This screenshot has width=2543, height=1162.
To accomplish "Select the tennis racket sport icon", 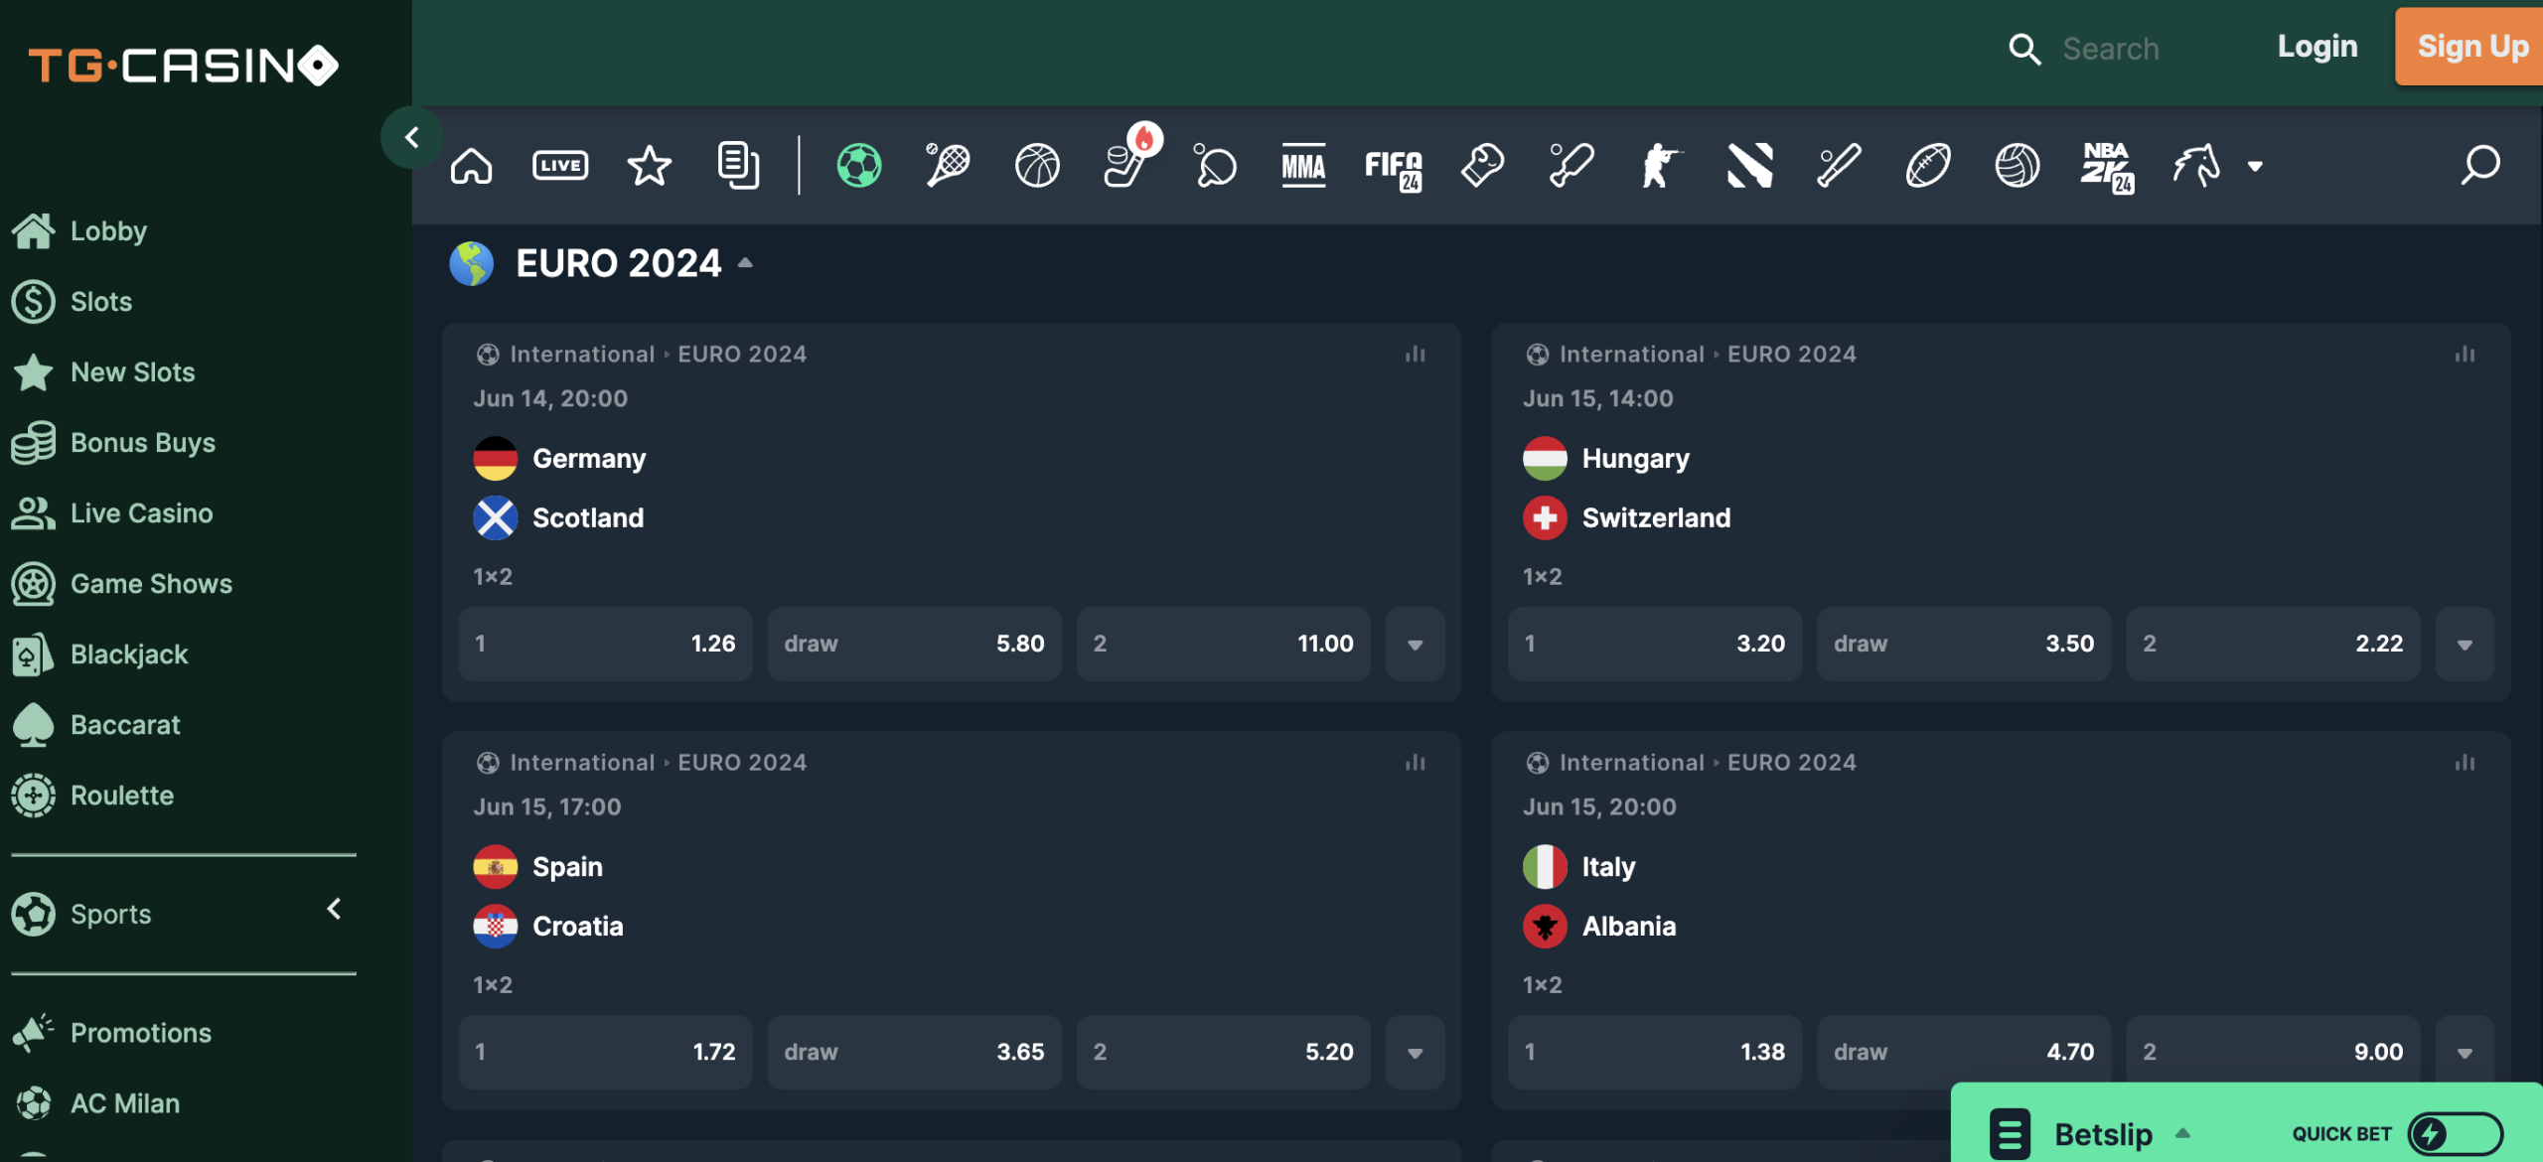I will [x=948, y=166].
